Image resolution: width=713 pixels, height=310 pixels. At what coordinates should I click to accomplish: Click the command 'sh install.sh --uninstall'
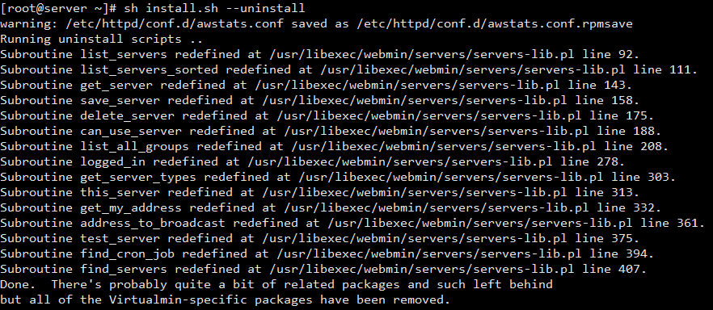coord(214,8)
